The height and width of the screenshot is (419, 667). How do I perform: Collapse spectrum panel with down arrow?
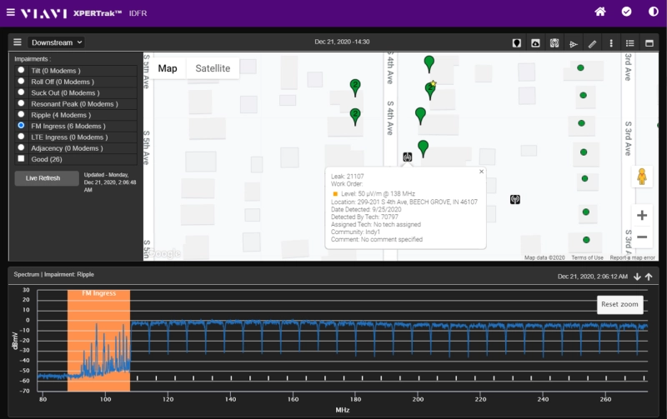coord(637,277)
